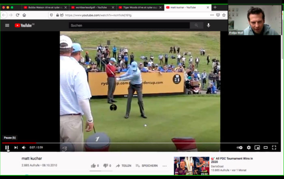View site security lock info

[x=58, y=15]
